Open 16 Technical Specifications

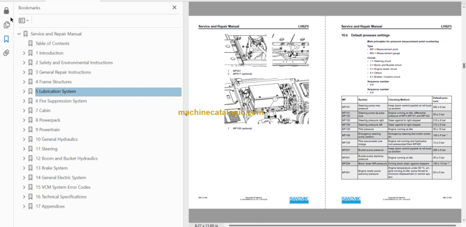[x=61, y=197]
